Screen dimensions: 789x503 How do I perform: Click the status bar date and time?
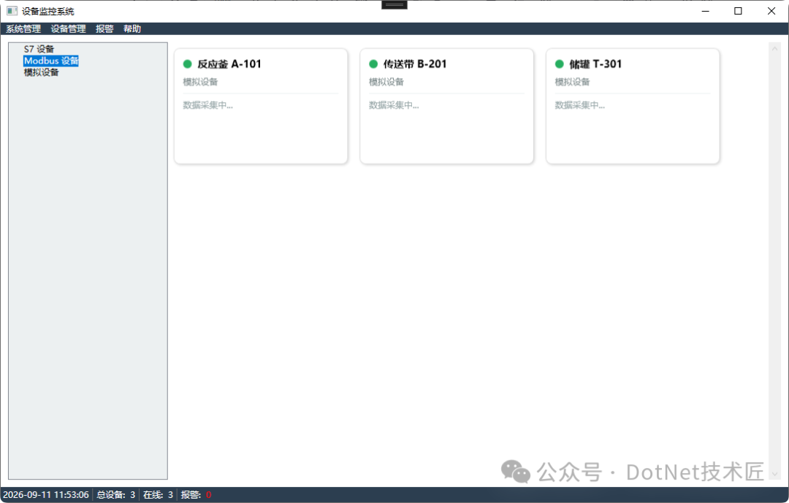click(46, 495)
